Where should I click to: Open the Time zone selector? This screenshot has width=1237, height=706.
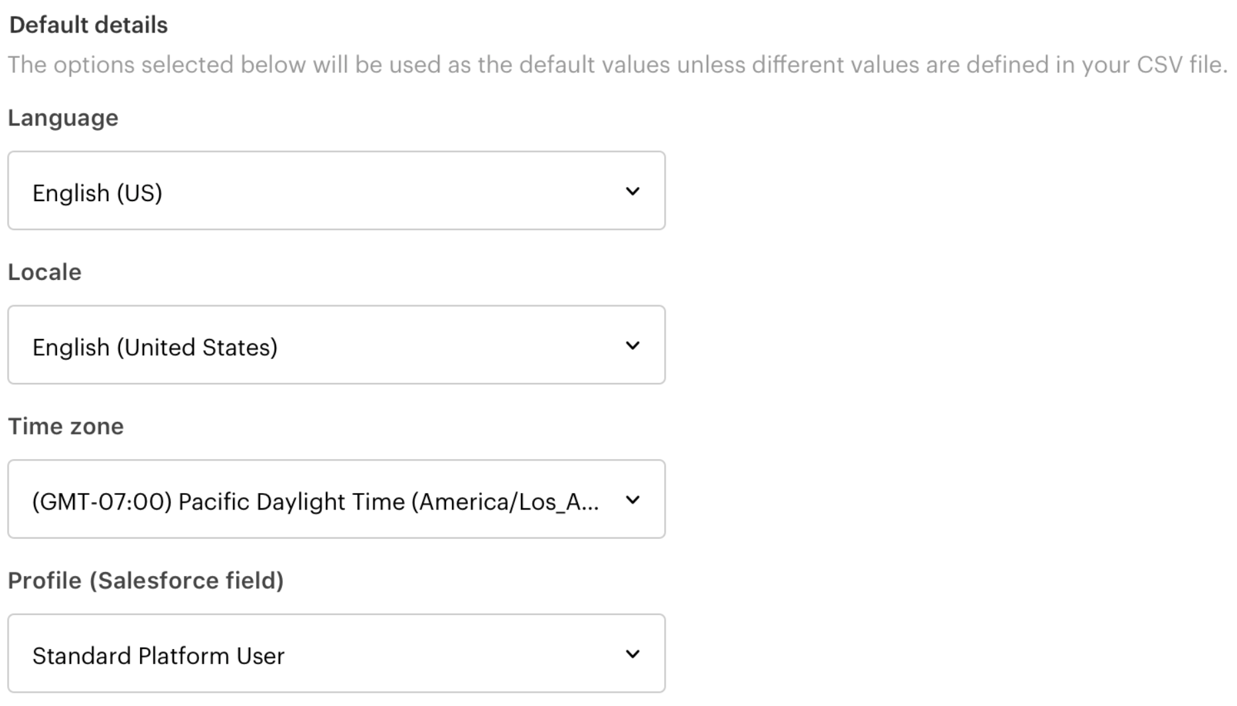click(336, 499)
